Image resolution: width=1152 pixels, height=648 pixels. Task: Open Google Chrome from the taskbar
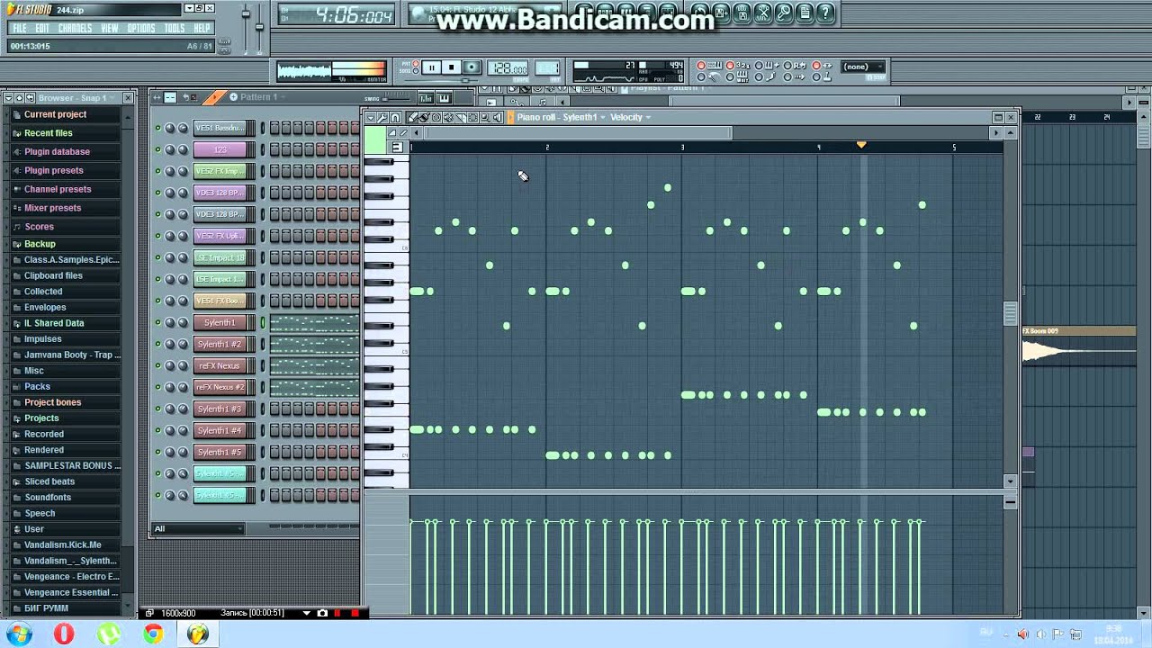153,634
